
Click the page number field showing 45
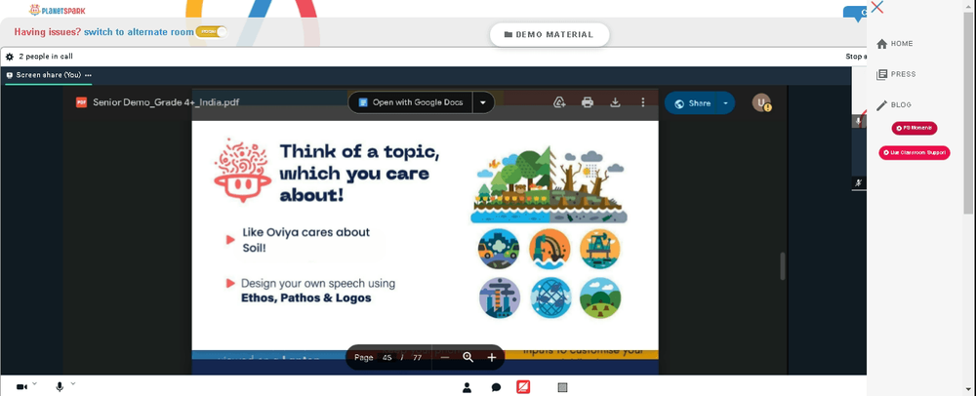point(387,357)
